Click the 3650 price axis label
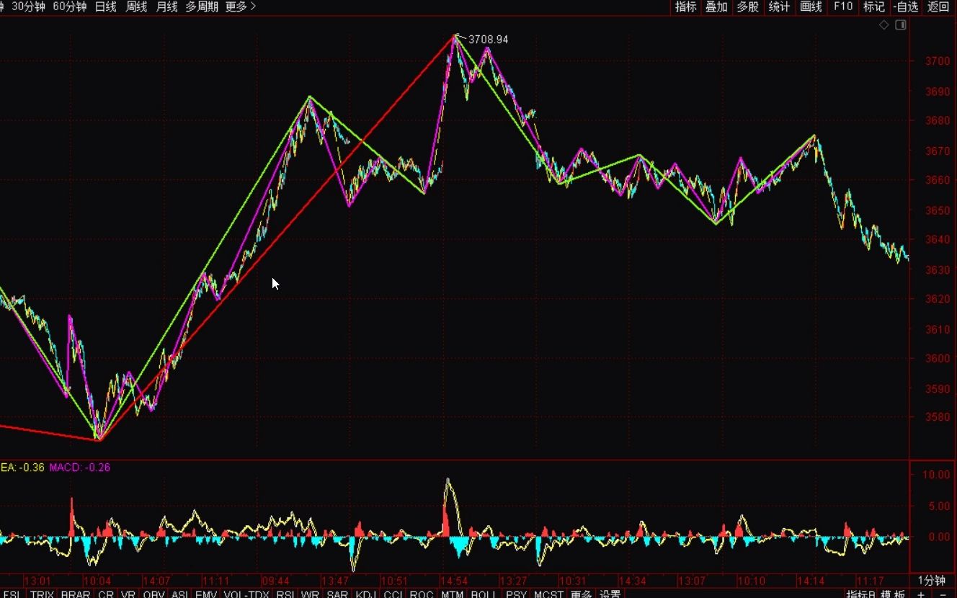 point(938,210)
